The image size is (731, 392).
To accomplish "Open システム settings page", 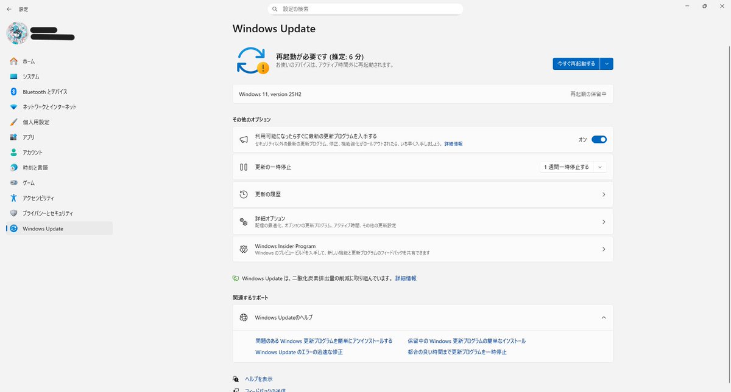I will click(59, 77).
